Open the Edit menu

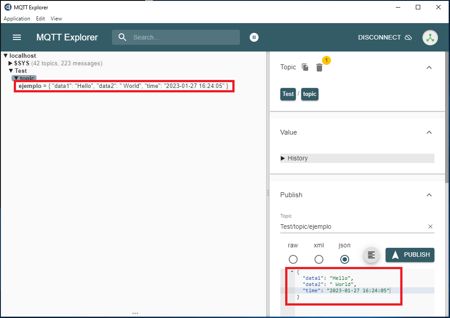(40, 18)
